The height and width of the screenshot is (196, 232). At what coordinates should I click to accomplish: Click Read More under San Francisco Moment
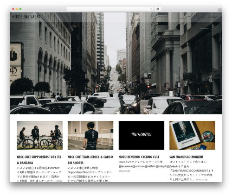[x=202, y=180]
